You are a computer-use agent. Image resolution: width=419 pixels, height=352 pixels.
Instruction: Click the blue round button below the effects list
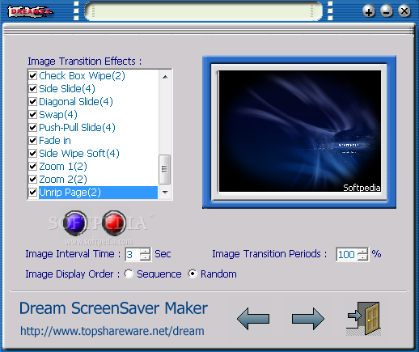[75, 223]
